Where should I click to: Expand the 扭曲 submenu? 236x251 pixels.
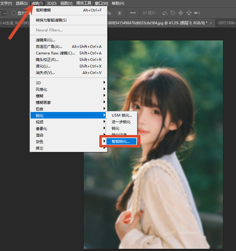tap(68, 109)
